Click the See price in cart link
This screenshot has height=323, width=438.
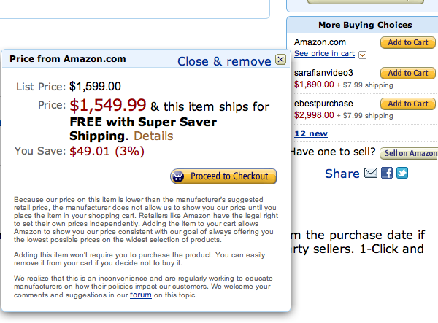pos(324,54)
